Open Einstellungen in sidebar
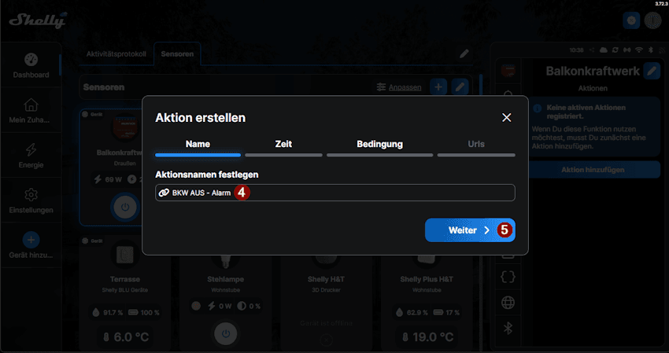This screenshot has height=353, width=669. pyautogui.click(x=31, y=200)
